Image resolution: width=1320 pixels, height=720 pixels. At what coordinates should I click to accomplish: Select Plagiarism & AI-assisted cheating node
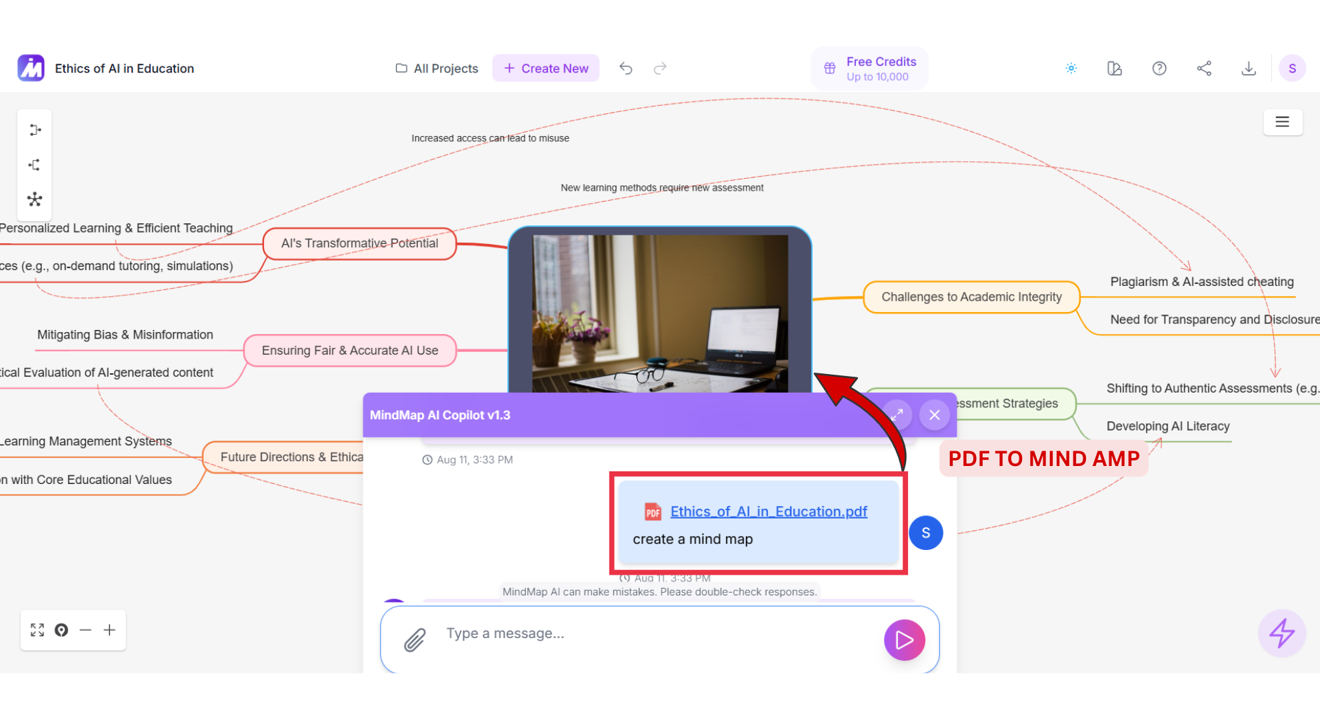point(1202,282)
